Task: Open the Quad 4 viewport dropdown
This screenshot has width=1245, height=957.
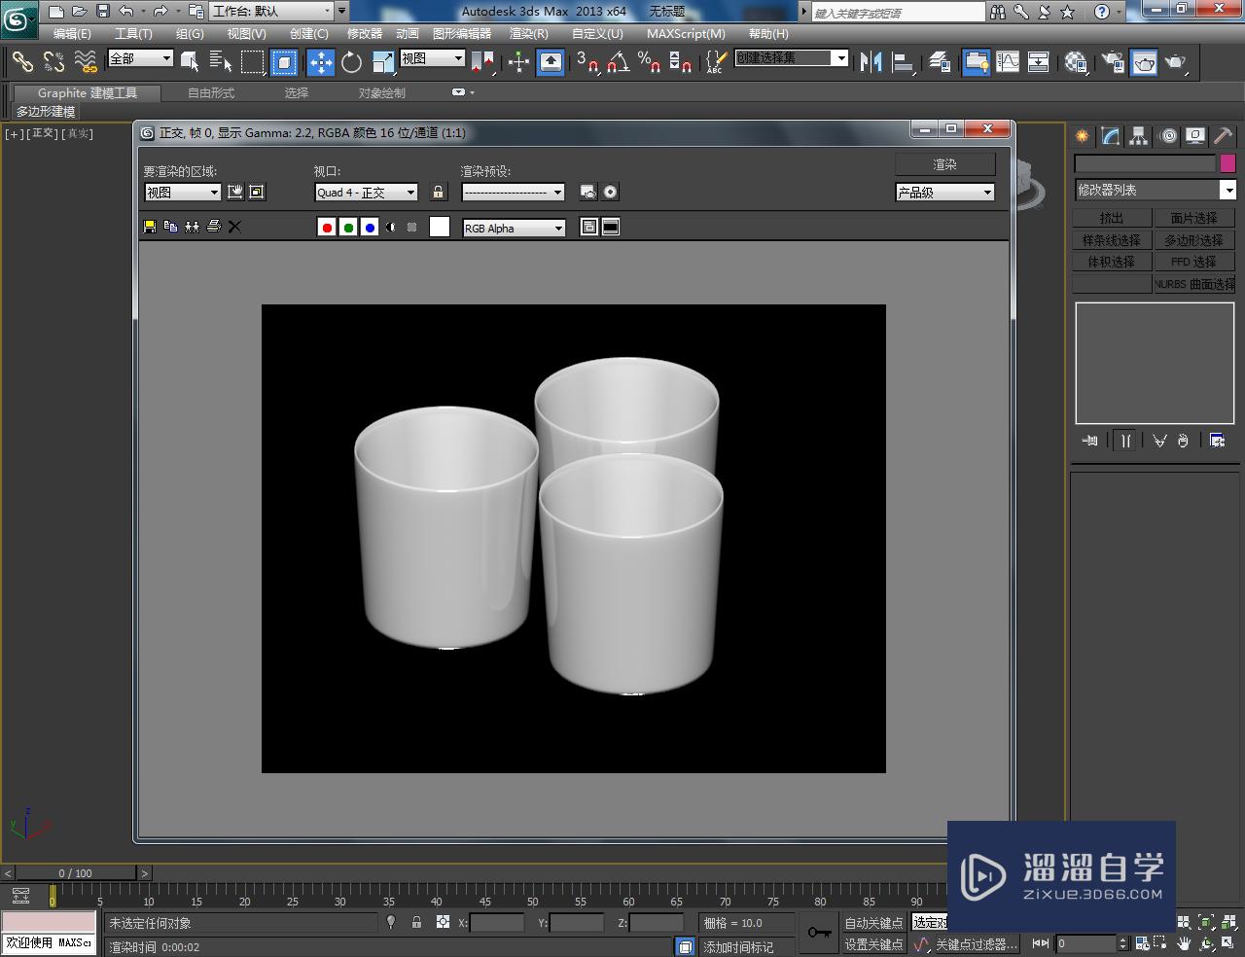Action: [x=367, y=193]
